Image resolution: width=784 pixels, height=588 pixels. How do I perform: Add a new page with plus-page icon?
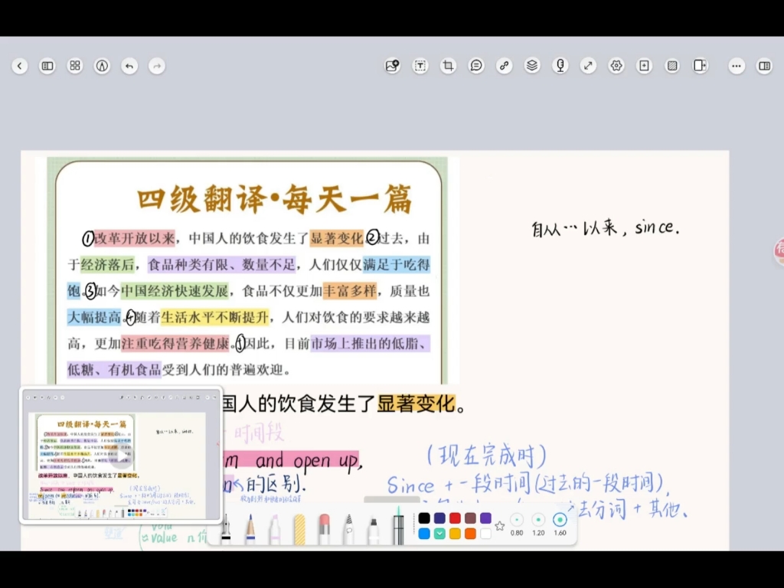pyautogui.click(x=645, y=66)
